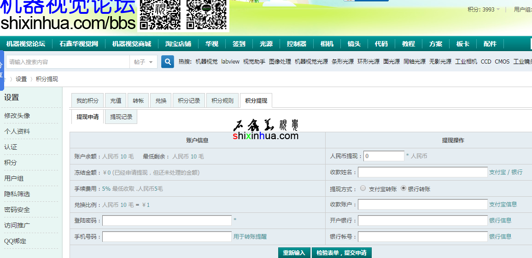The height and width of the screenshot is (258, 532).
Task: Open the 充值 tab
Action: tap(116, 100)
